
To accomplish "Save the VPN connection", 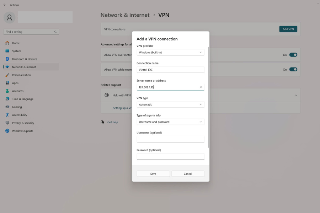I will click(153, 174).
